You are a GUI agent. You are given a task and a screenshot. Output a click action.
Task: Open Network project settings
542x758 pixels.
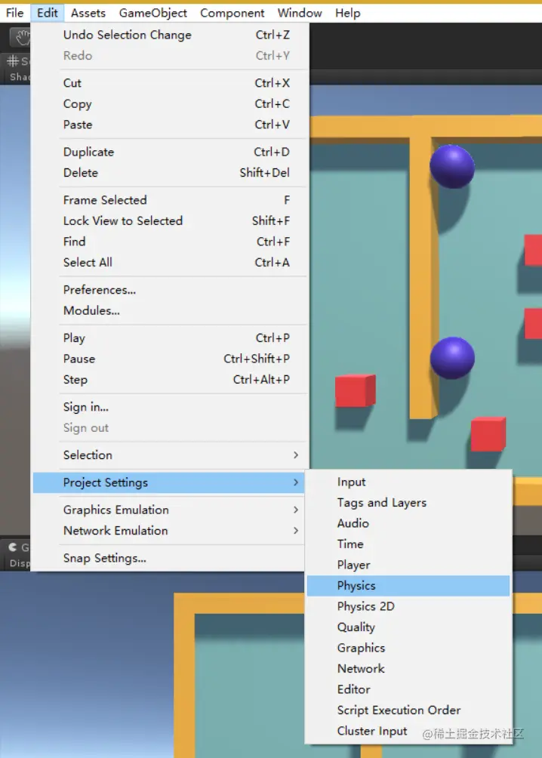[408, 669]
